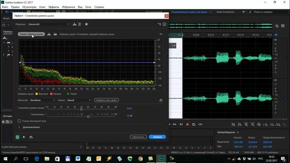
Task: Click zoom in at out point icon
Action: [x=272, y=125]
